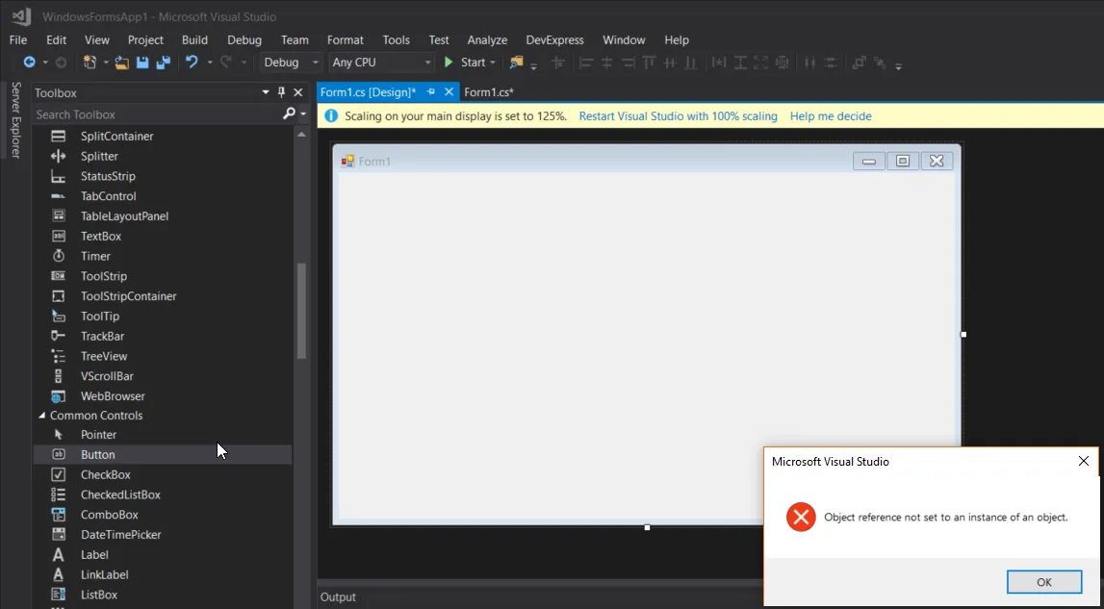Select Pointer in the Toolbox
Image resolution: width=1104 pixels, height=609 pixels.
[163, 435]
